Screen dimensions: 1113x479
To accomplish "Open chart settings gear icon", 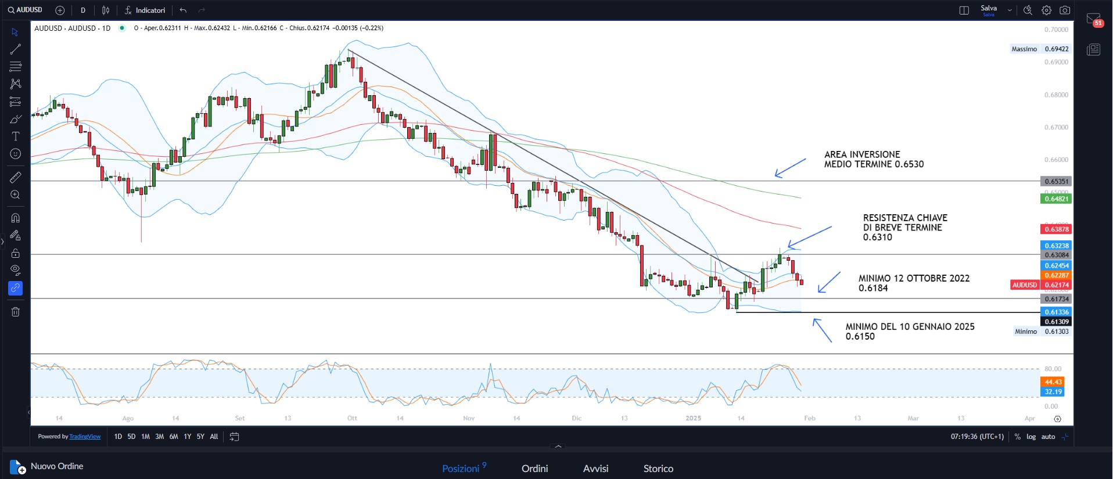I will tap(1046, 10).
